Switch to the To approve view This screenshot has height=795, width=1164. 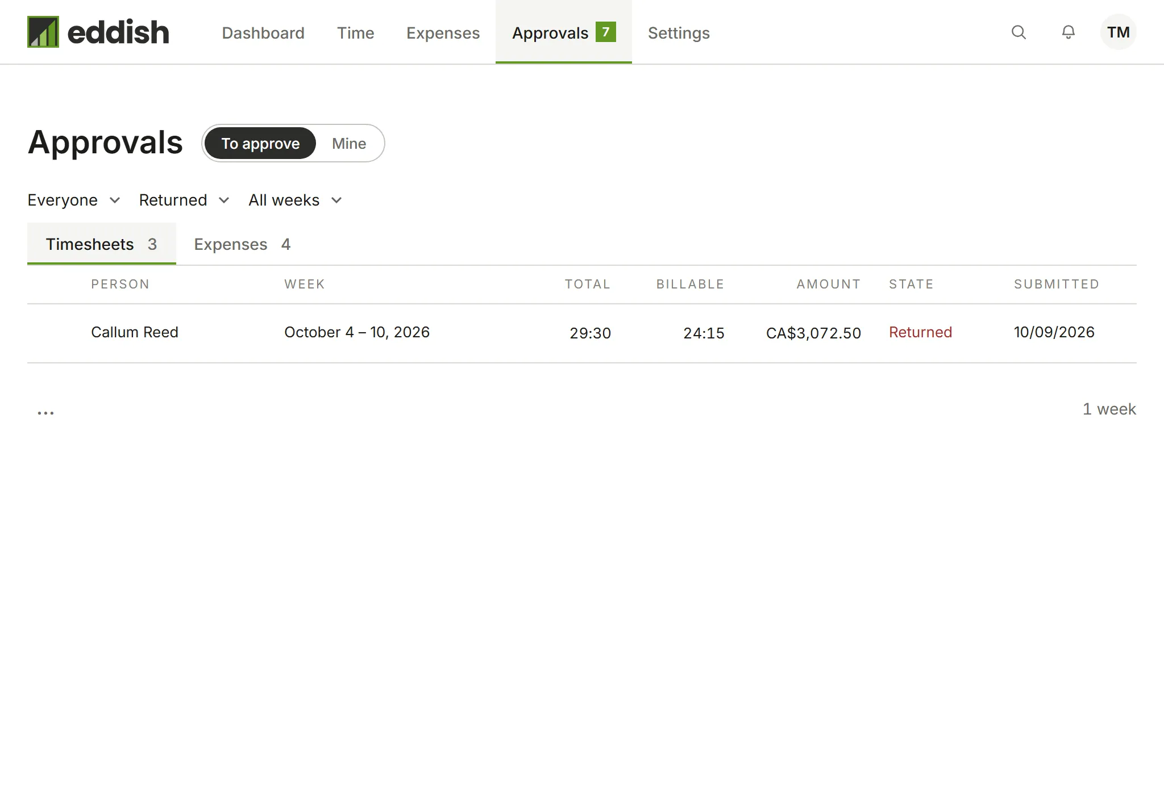[x=260, y=143]
